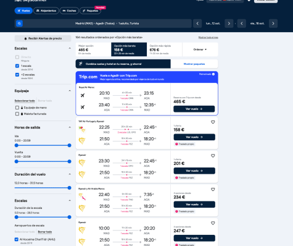293x246 pixels.
Task: Click the return date vie., 16 oct.
Action: click(257, 23)
